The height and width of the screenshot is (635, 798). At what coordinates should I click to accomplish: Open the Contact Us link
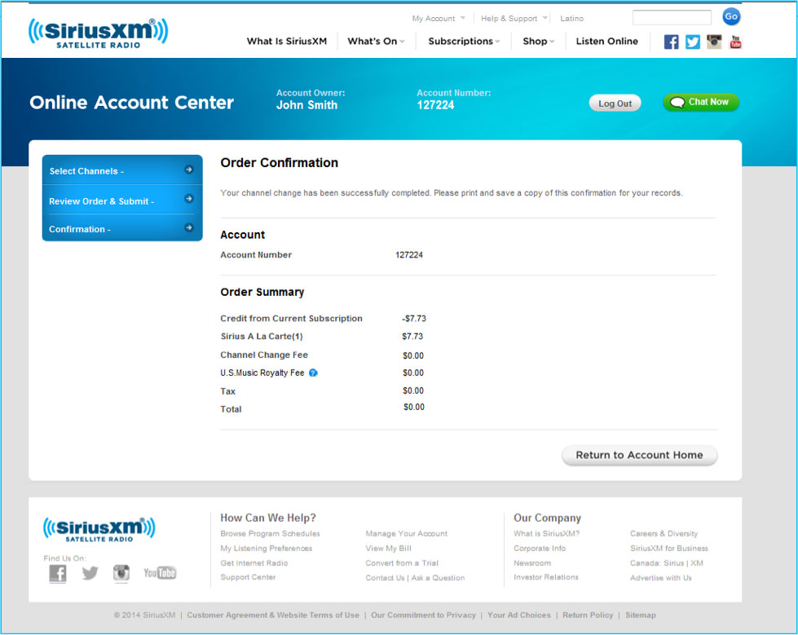(x=385, y=578)
